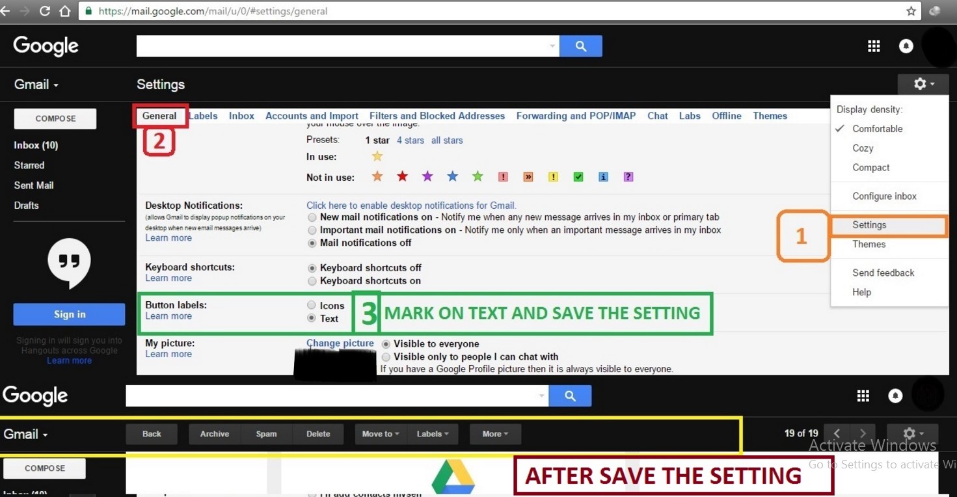
Task: Pick the blue info icon
Action: tap(604, 177)
